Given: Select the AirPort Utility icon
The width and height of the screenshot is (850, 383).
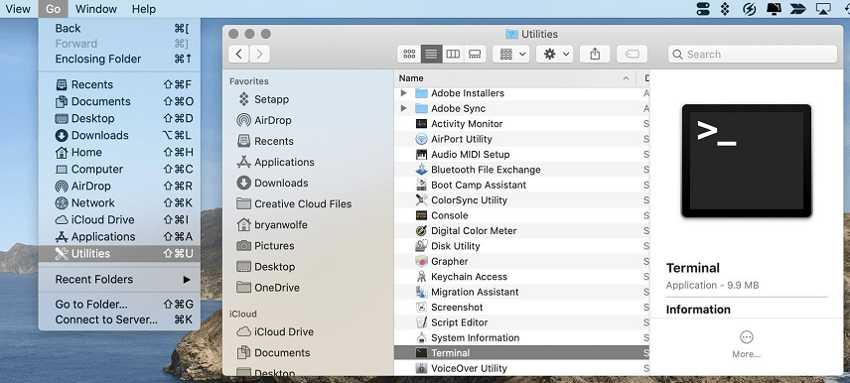Looking at the screenshot, I should [421, 139].
